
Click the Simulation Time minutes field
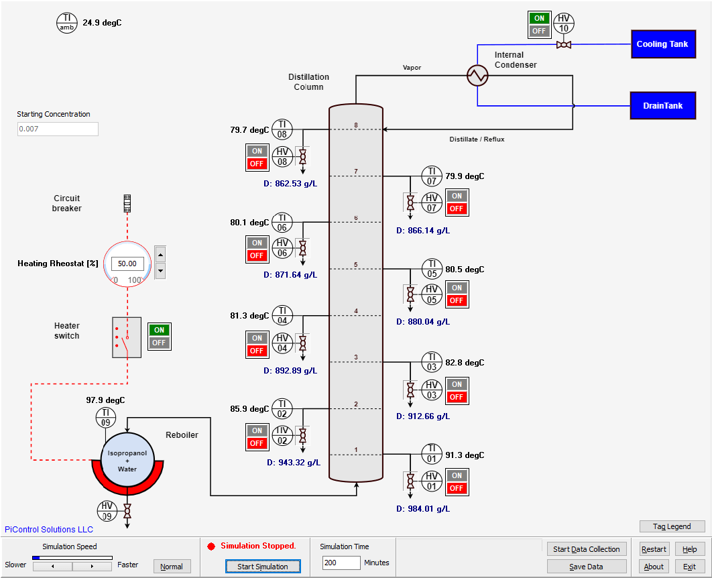point(341,563)
